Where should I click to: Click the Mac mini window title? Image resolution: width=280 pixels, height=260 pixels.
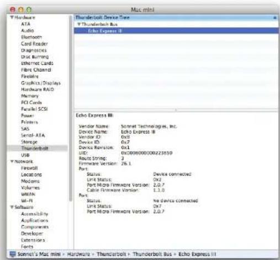tap(142, 9)
